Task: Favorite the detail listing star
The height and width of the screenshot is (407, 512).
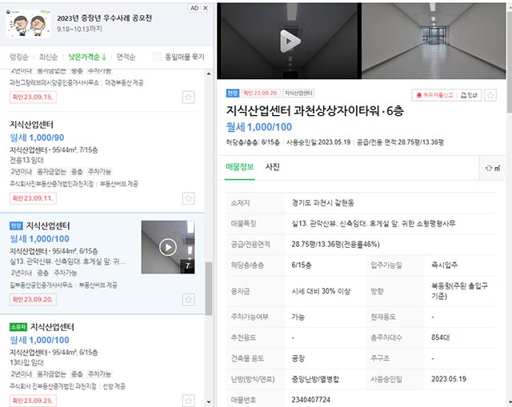Action: point(490,95)
